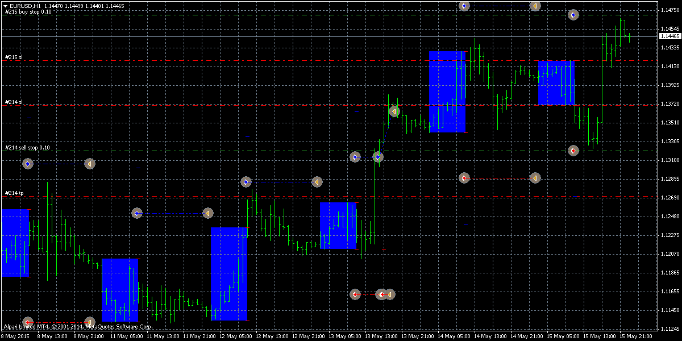This screenshot has width=682, height=341.
Task: Click the 11 May 13:00 time label
Action: (x=163, y=336)
